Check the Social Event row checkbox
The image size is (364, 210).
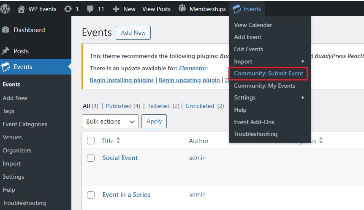coord(91,158)
